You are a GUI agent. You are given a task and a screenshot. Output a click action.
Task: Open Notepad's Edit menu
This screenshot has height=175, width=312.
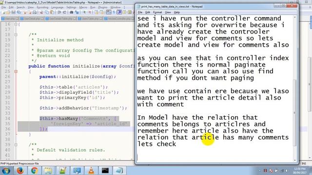point(148,12)
